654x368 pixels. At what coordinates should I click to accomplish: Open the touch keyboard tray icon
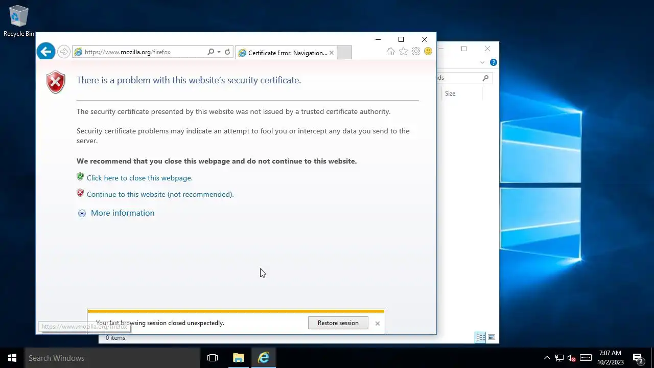(x=586, y=358)
